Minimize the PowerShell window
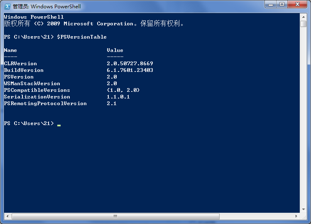This screenshot has width=311, height=224. (x=271, y=5)
